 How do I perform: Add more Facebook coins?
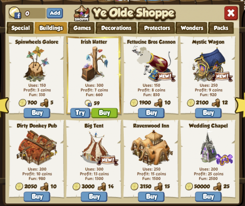pyautogui.click(x=55, y=13)
